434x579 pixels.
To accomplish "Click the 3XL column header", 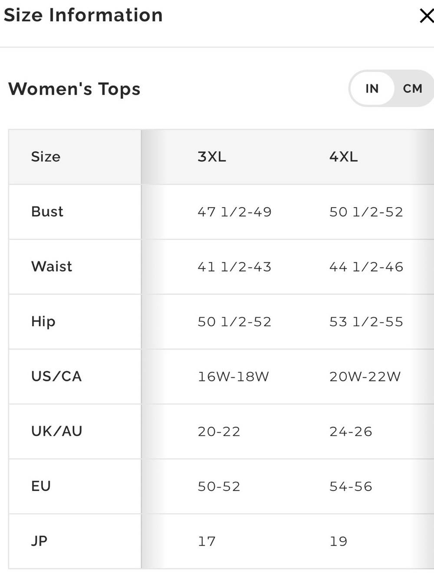I will pyautogui.click(x=212, y=156).
